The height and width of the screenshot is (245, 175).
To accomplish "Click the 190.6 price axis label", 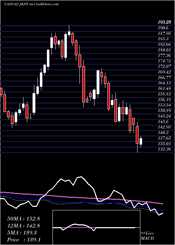I will [163, 28].
